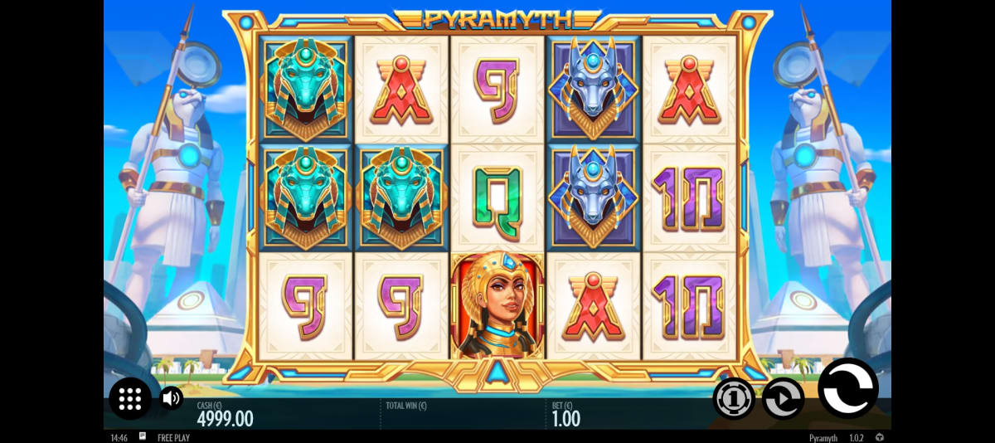This screenshot has height=443, width=995.
Task: Start autoplay mode
Action: (x=783, y=398)
